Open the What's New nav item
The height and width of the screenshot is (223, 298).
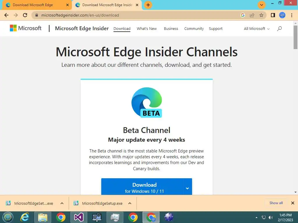point(147,29)
